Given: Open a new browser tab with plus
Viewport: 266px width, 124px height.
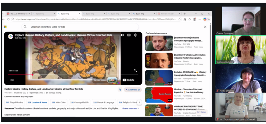Looking at the screenshot, I should [x=185, y=14].
